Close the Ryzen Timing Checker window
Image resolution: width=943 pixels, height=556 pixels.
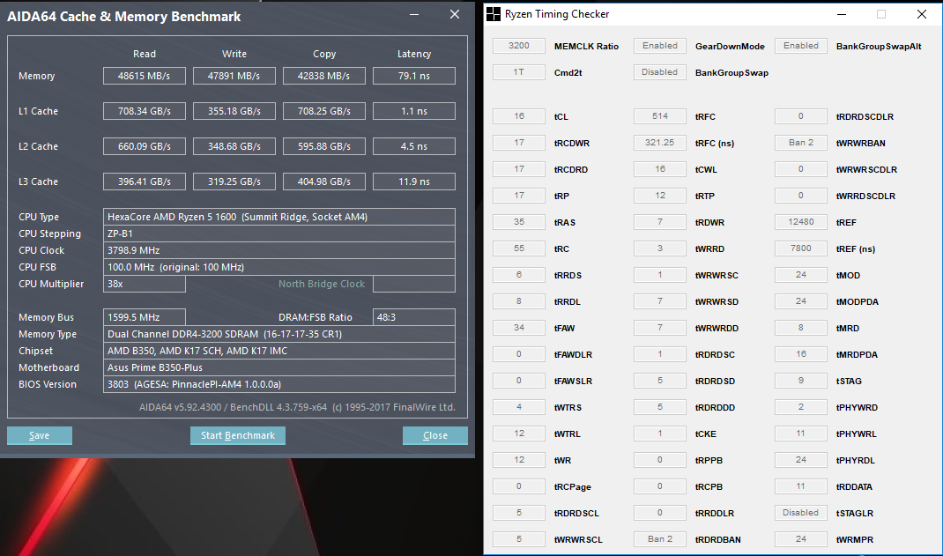921,14
